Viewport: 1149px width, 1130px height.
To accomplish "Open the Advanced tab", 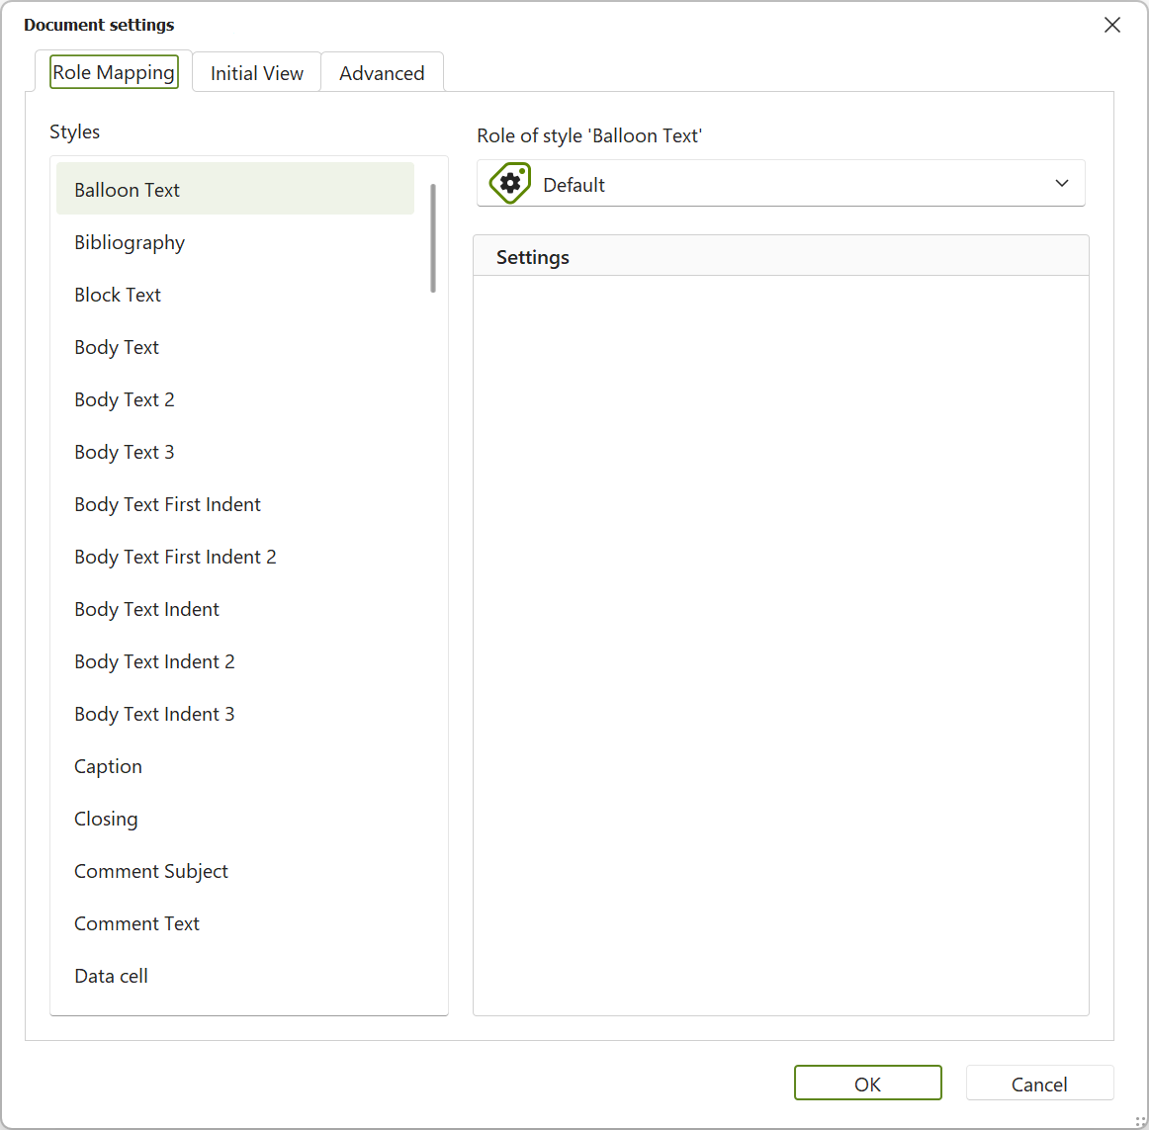I will [x=382, y=72].
